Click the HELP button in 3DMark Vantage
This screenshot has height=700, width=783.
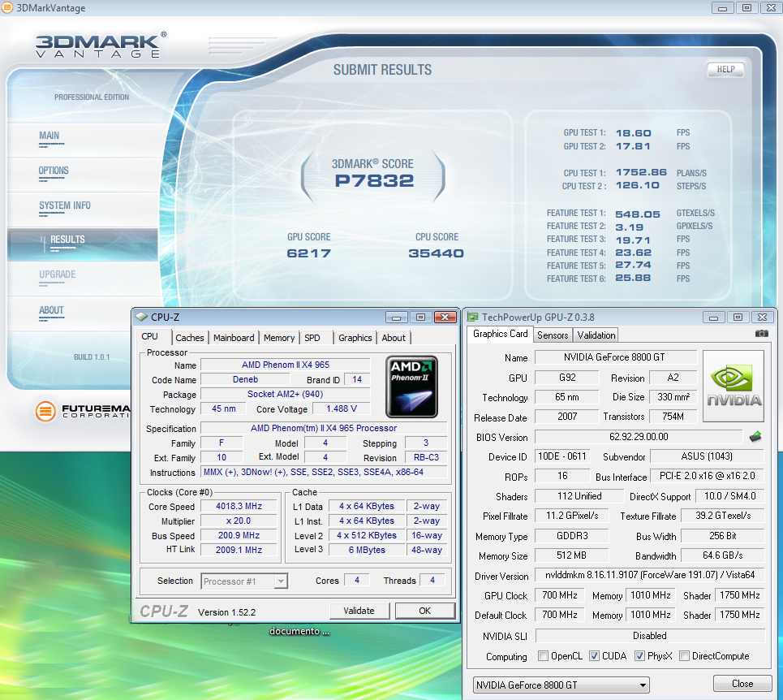coord(725,70)
